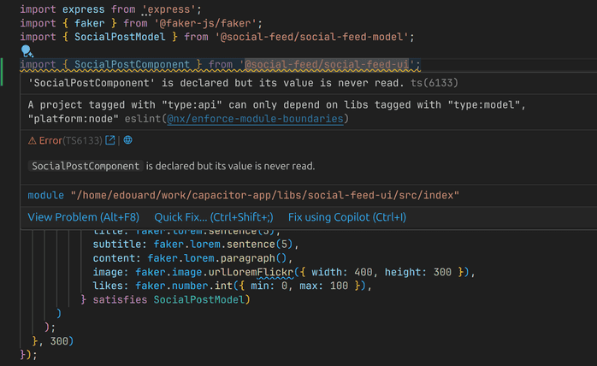Click the highlighted SocialPostComponent inline code
The image size is (597, 366).
(86, 166)
